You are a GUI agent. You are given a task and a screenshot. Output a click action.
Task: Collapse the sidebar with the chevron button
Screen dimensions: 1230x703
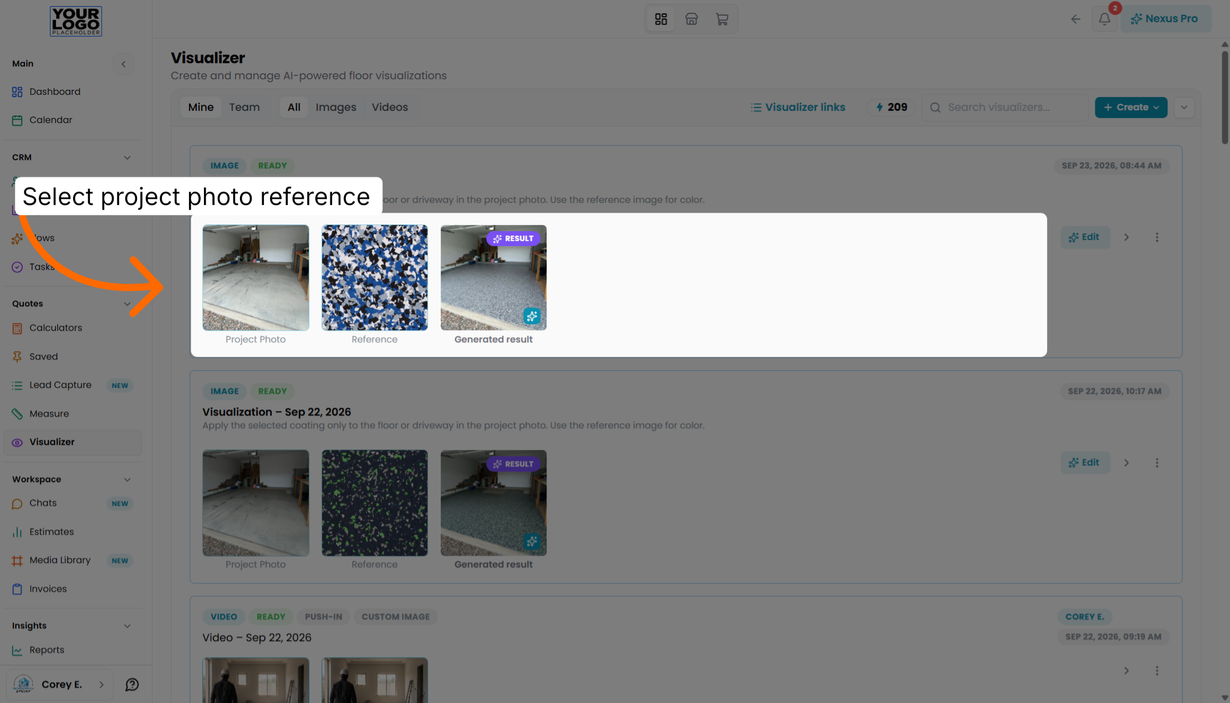coord(124,64)
